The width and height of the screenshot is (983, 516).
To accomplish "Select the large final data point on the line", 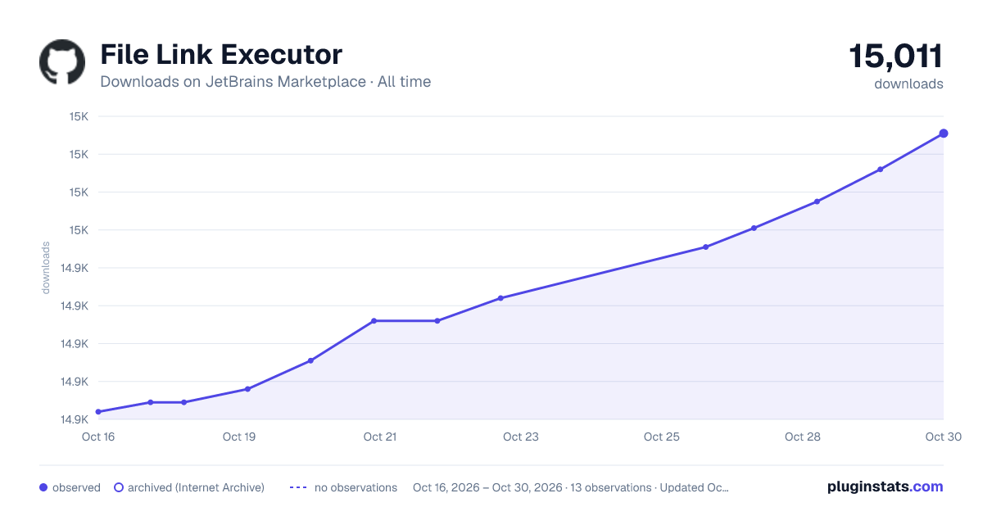I will point(944,134).
